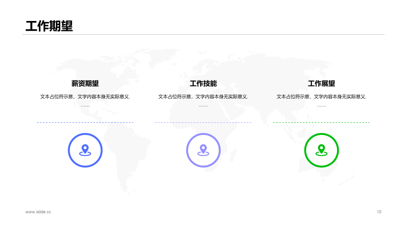Open the www.islide.cc footer link
Image resolution: width=407 pixels, height=229 pixels.
point(38,212)
